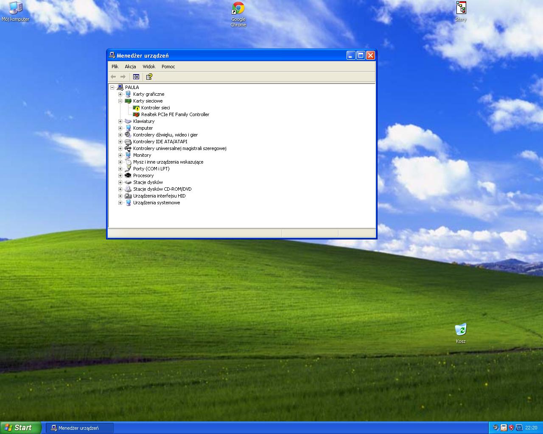543x434 pixels.
Task: Click the Procesory chip icon
Action: [x=128, y=175]
